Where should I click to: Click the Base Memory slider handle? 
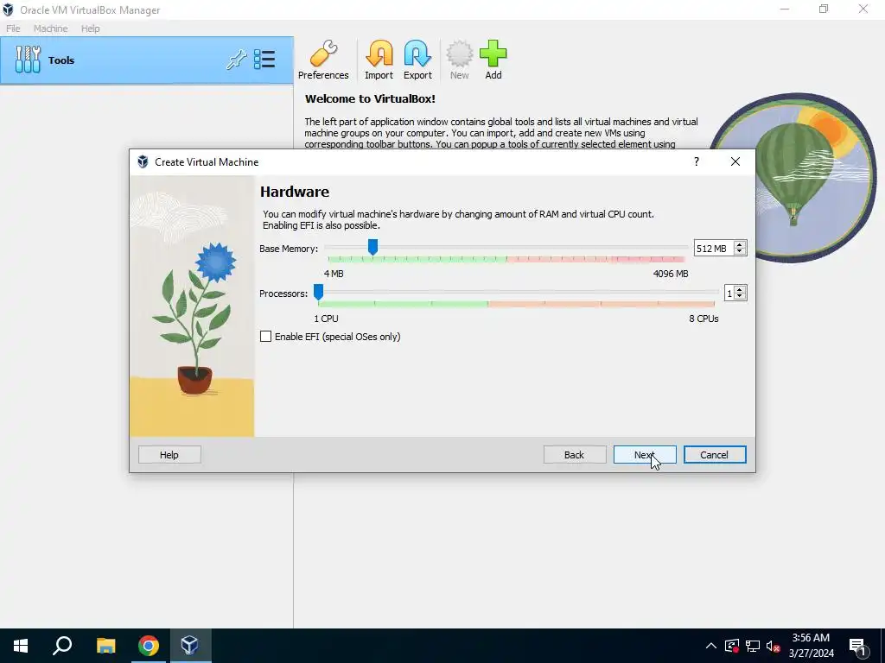tap(372, 246)
